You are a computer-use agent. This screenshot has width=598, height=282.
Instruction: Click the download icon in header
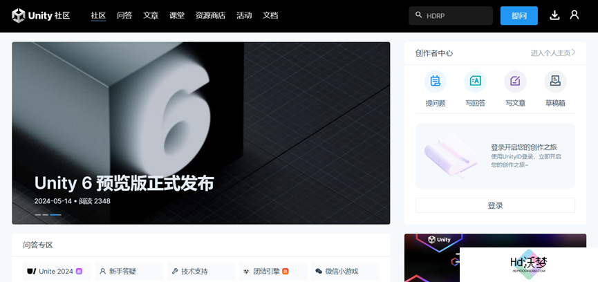[x=554, y=15]
